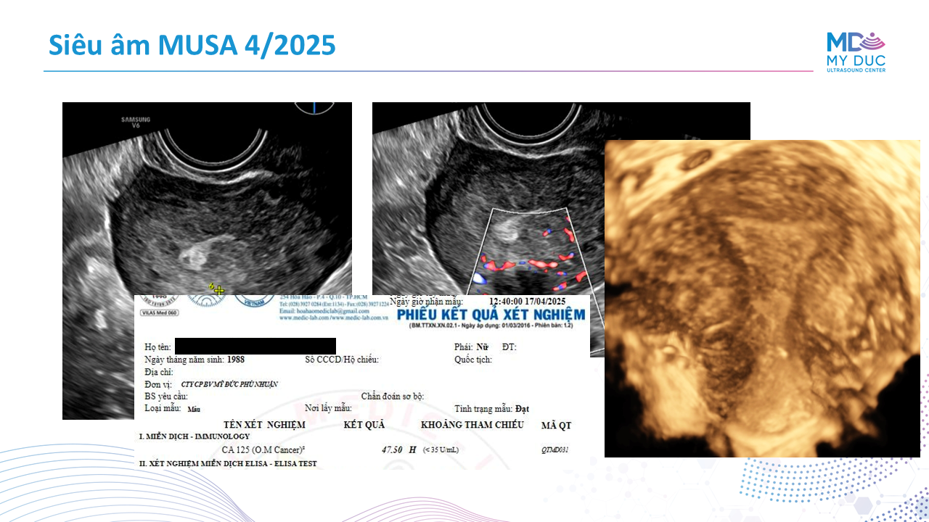Click the "KHOẢNG THAM CHIẾU" column header

[x=472, y=424]
